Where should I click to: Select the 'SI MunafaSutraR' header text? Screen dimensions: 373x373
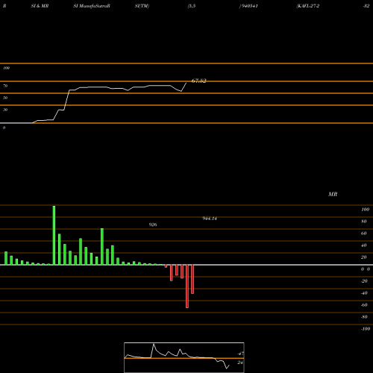coord(92,6)
